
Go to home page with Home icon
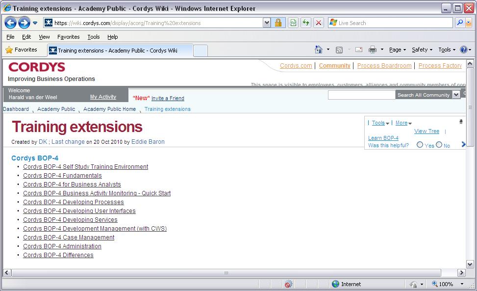(319, 50)
